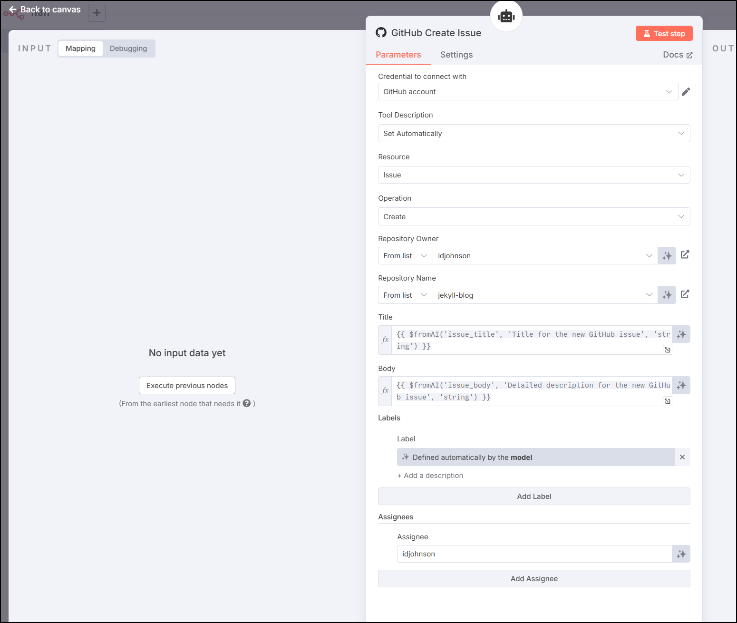Open the Operation dropdown showing Create

(534, 217)
